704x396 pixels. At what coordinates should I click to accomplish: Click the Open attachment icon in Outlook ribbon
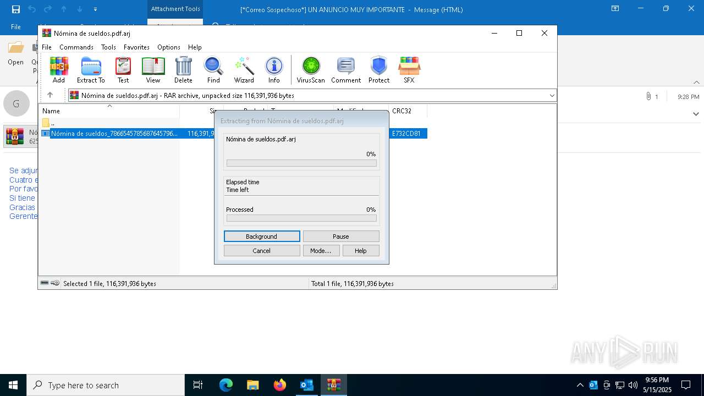[15, 54]
